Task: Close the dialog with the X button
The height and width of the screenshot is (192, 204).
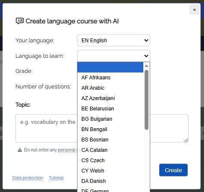Action: [x=195, y=9]
